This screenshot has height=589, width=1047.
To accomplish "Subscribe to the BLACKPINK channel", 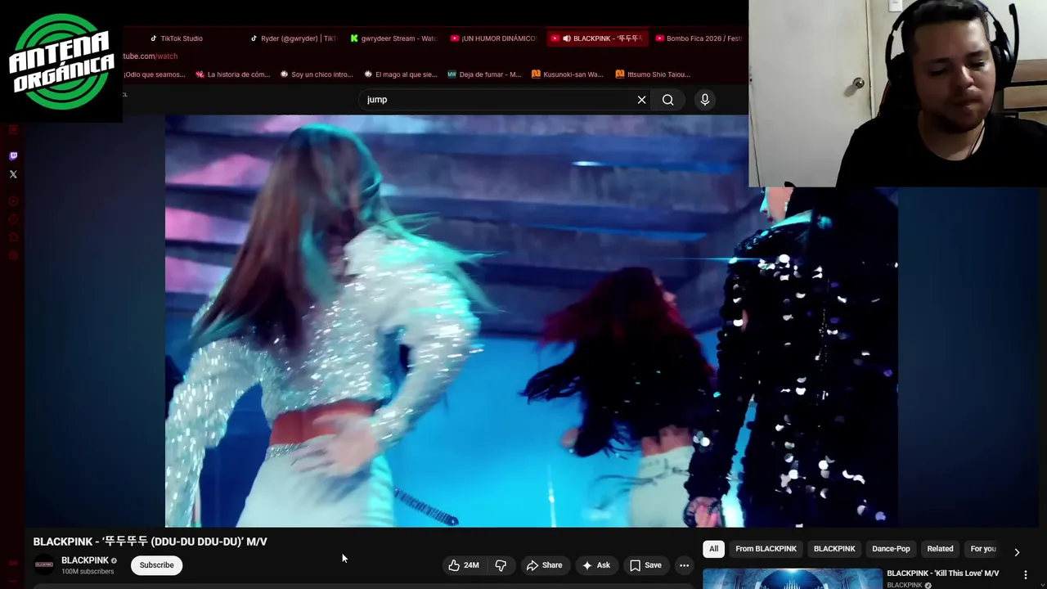I will coord(156,565).
